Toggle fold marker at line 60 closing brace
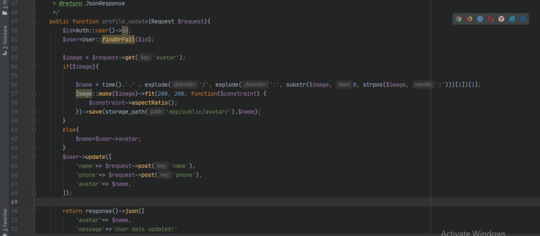Screen dimensions: 540x236 click(34, 121)
